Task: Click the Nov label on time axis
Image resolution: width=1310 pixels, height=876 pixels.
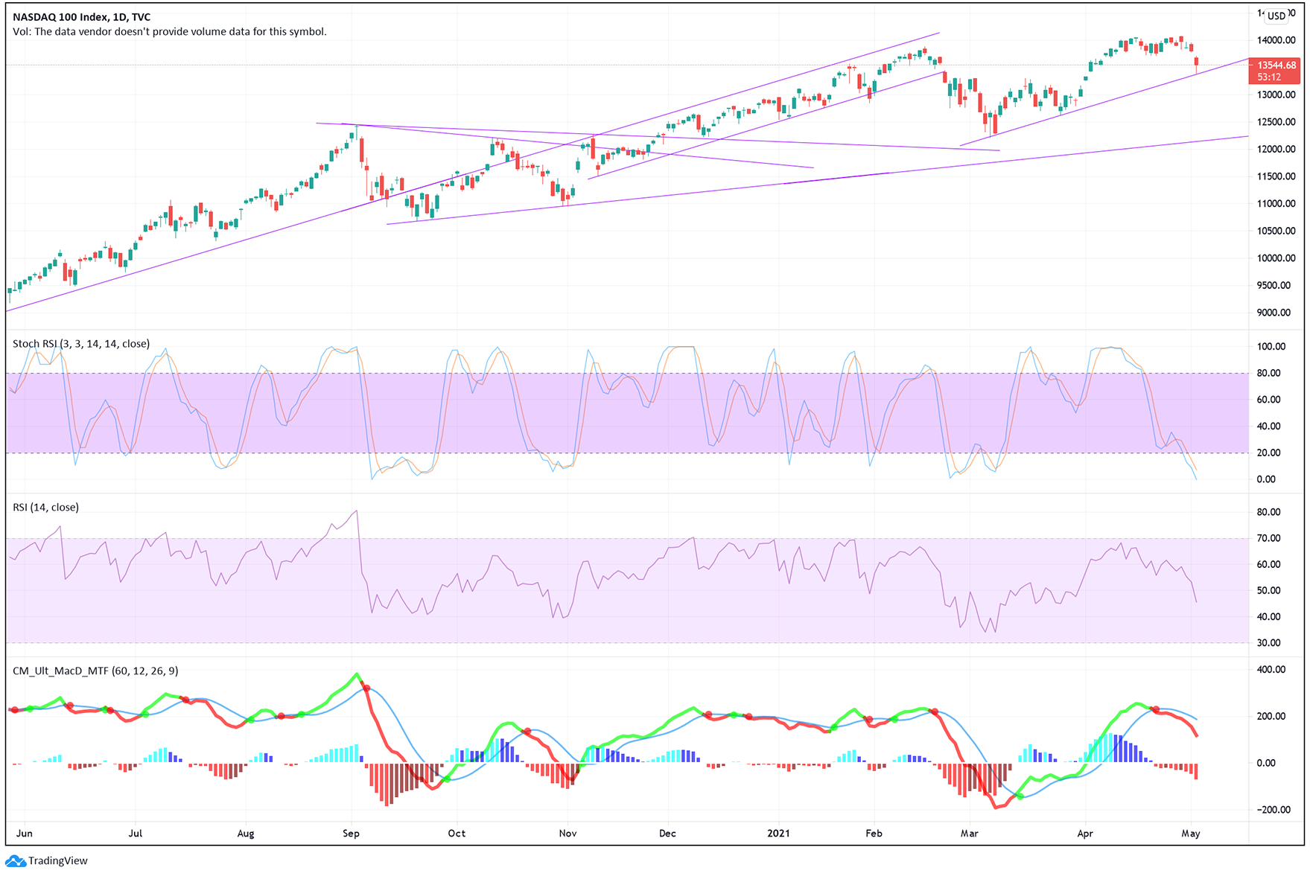Action: pyautogui.click(x=567, y=834)
